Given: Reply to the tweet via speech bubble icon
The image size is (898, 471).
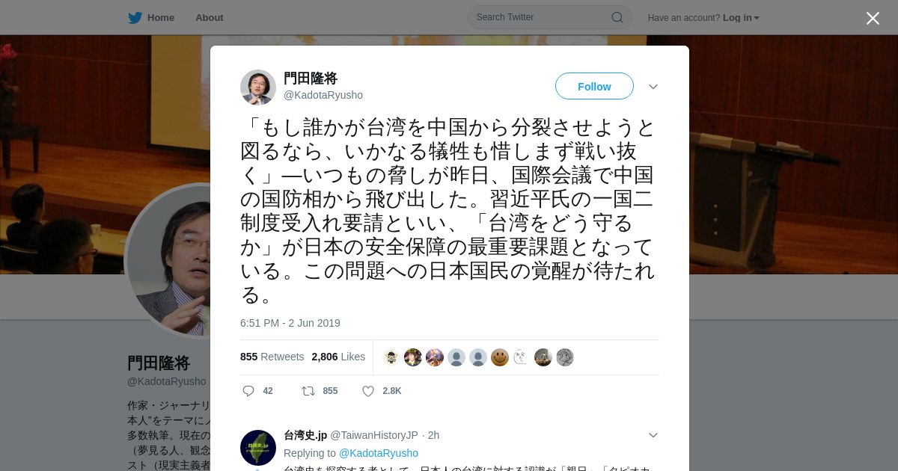Looking at the screenshot, I should 248,391.
